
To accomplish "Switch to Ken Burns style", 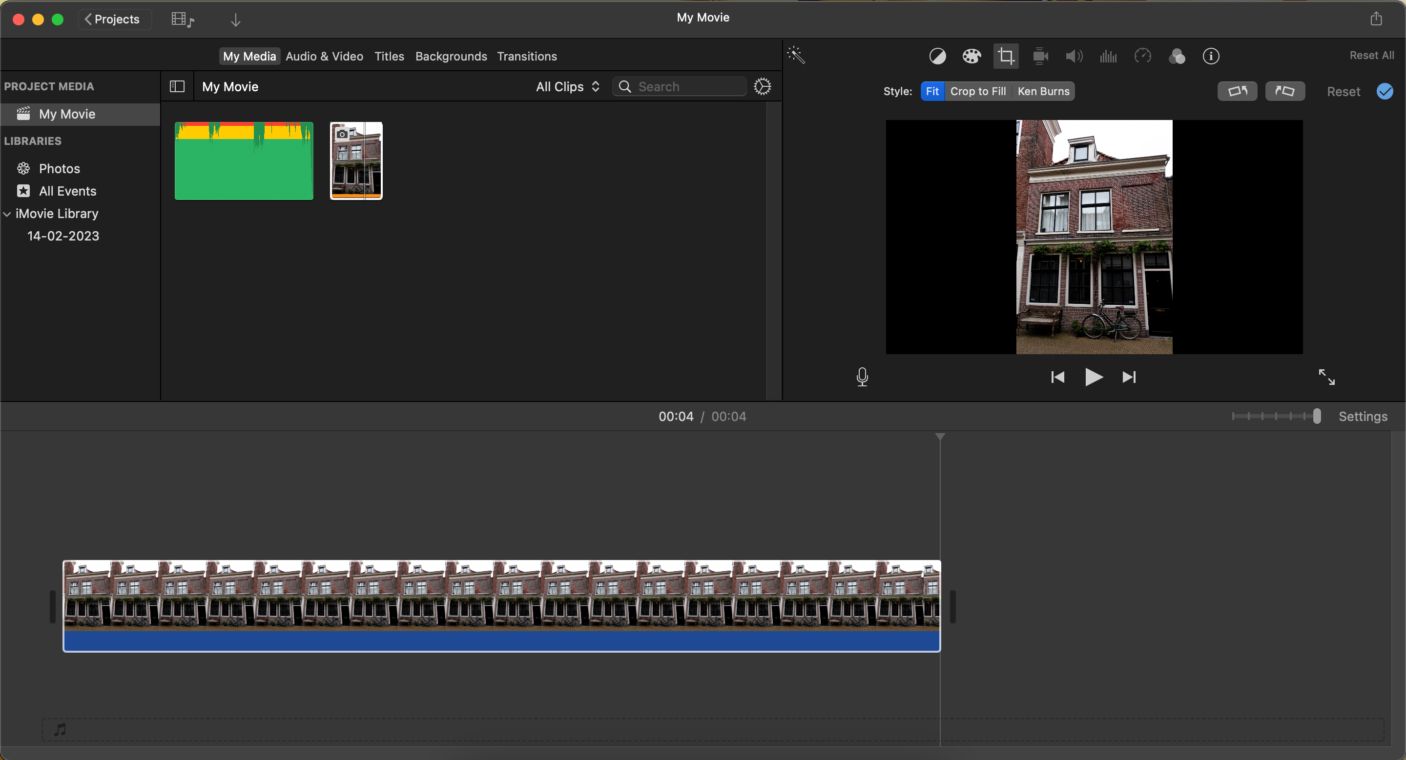I will [1043, 92].
